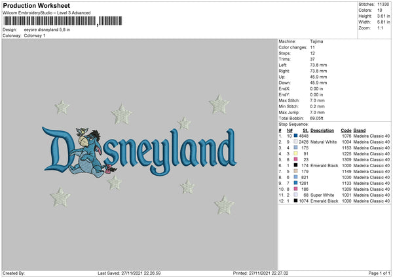Click thread code 1133

click(x=346, y=183)
